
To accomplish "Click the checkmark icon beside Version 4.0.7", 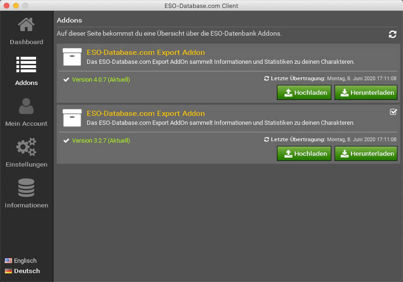I will [x=67, y=79].
